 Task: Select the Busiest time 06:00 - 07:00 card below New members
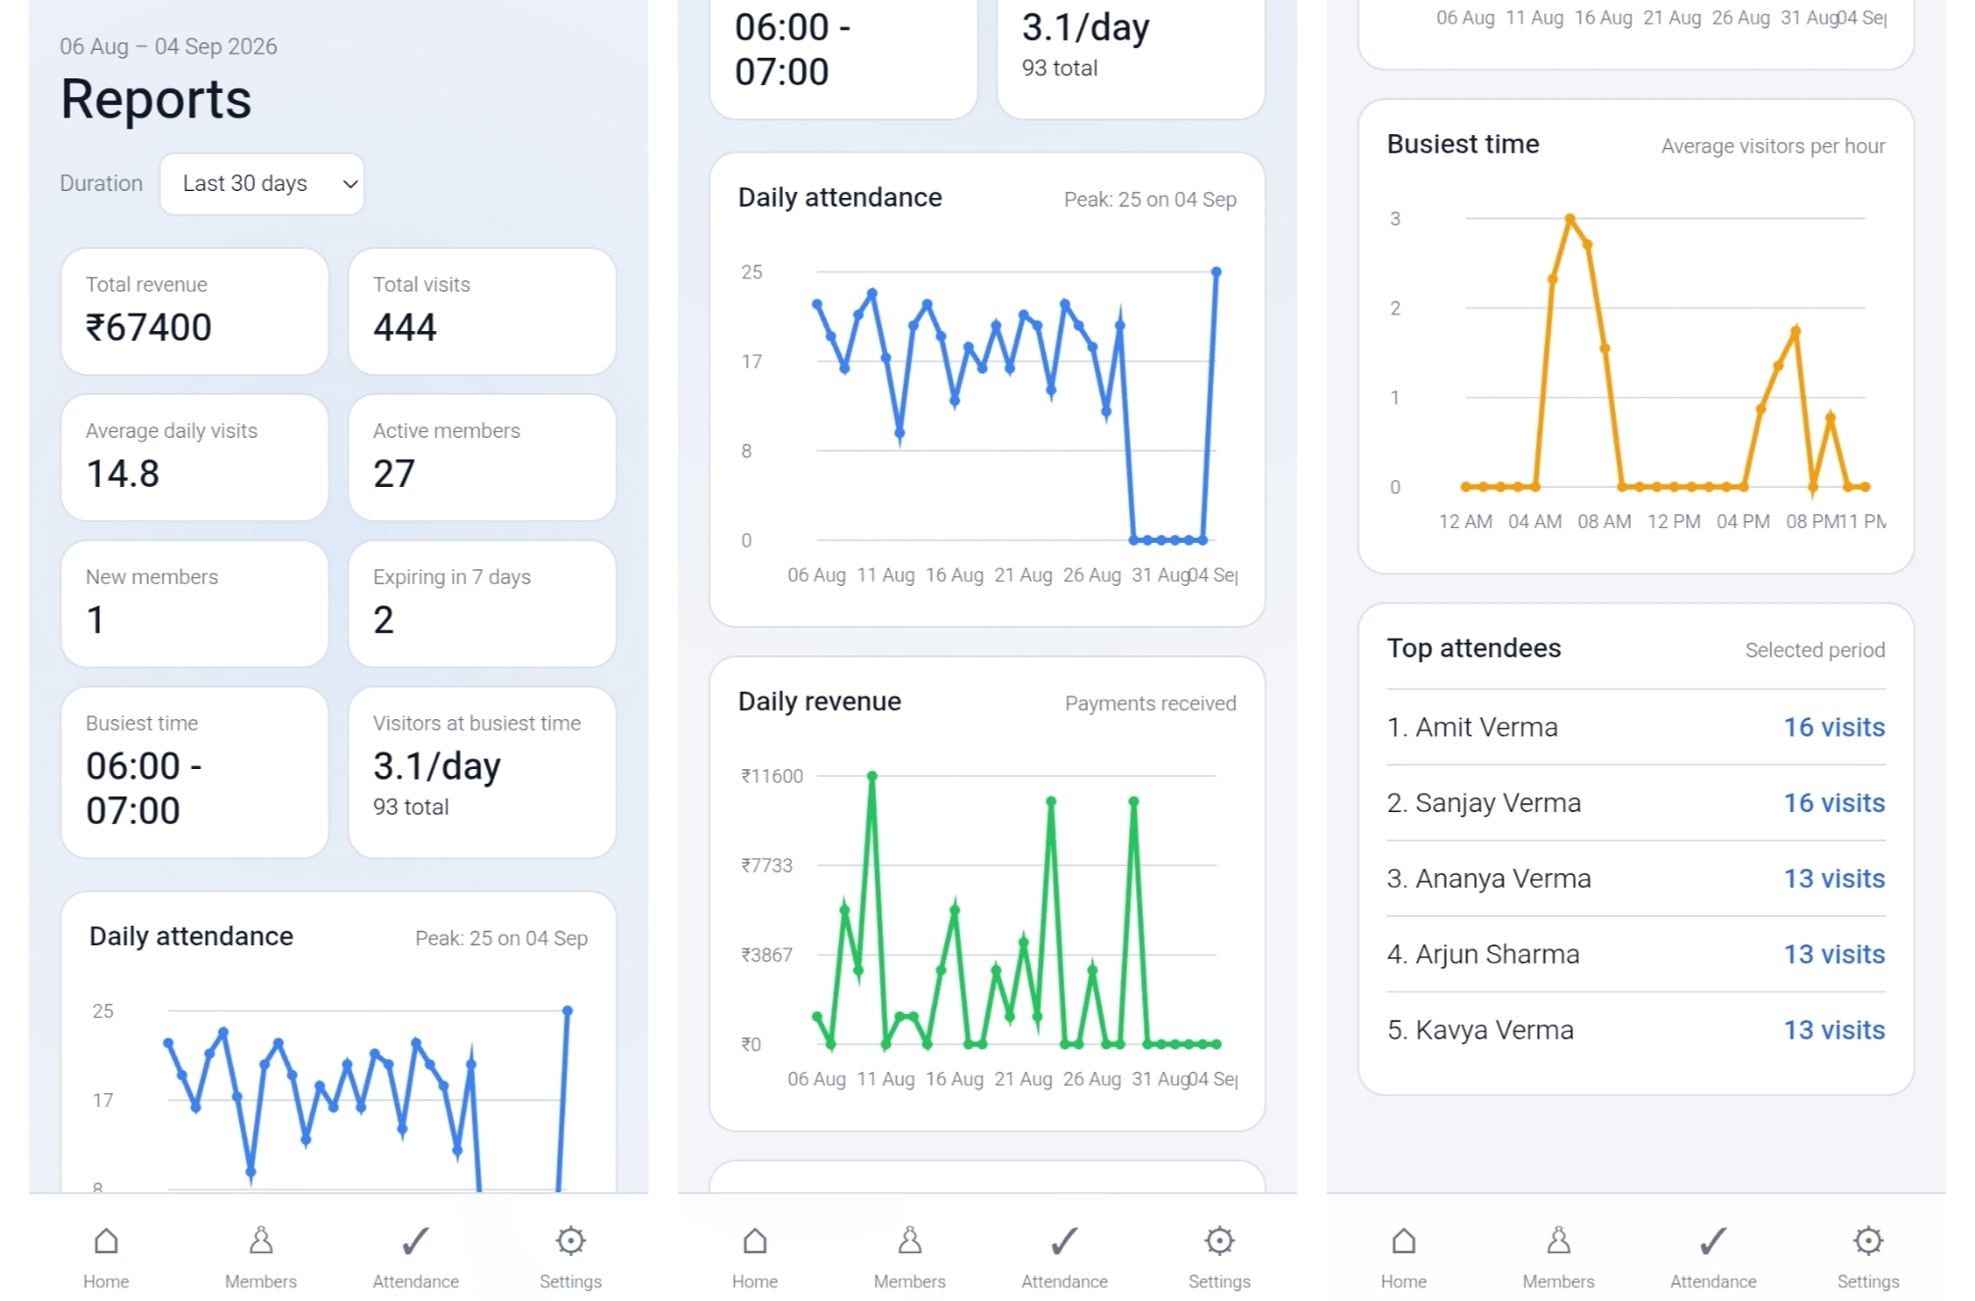tap(194, 772)
